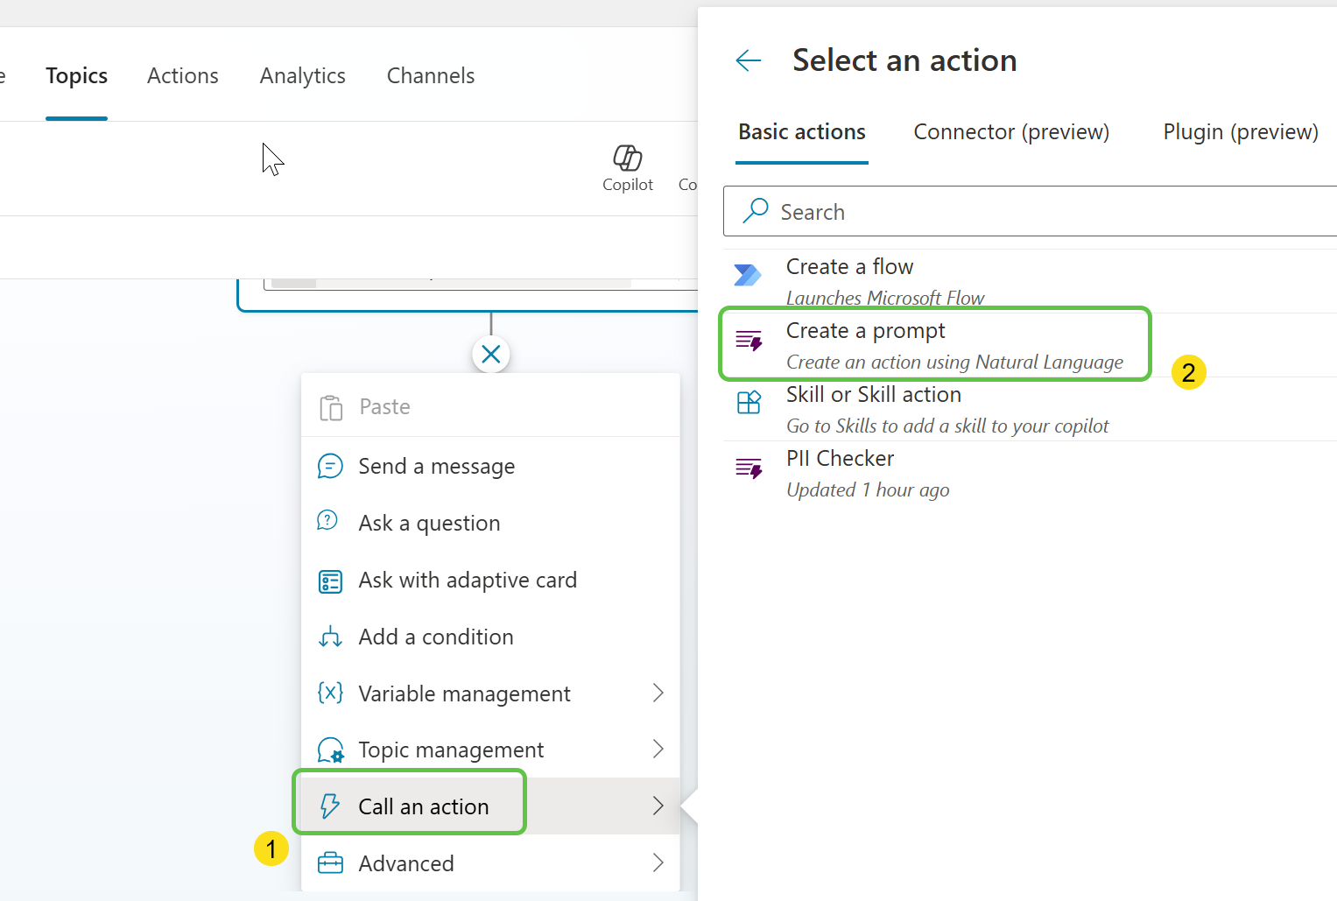Click the PII Checker prompt icon
The width and height of the screenshot is (1337, 901).
749,468
